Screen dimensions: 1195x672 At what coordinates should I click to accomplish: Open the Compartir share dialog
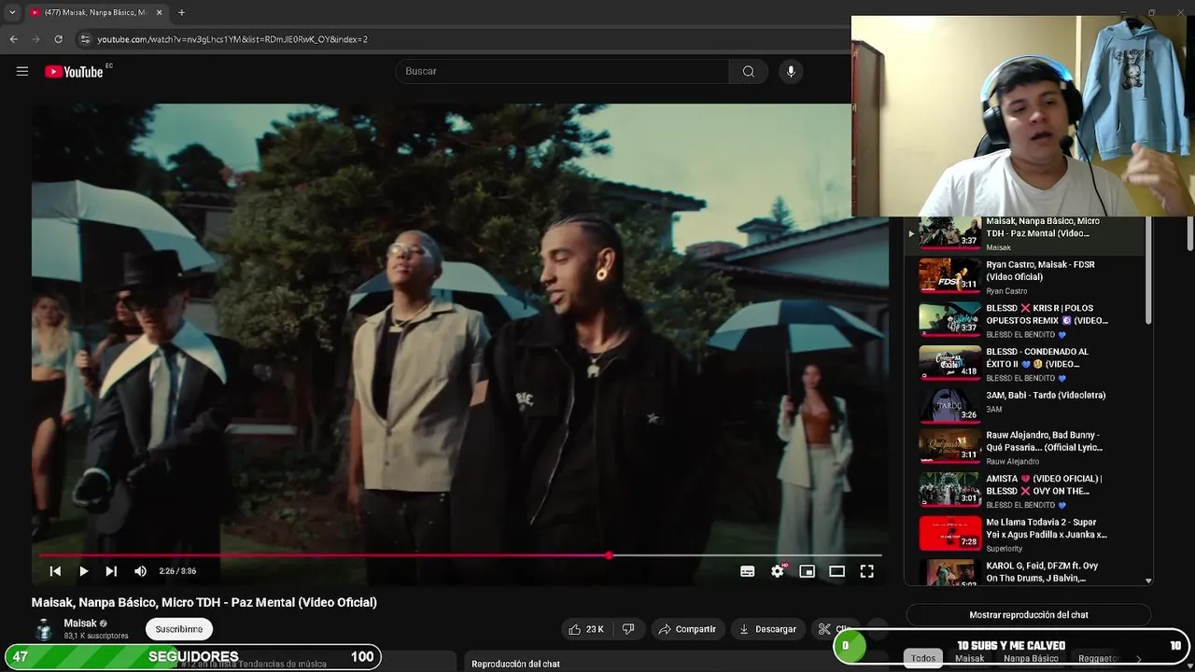(x=687, y=629)
